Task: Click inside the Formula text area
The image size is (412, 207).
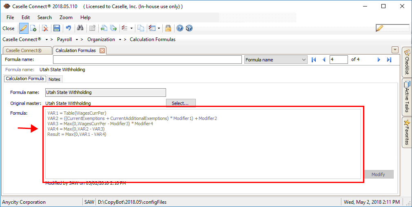Action: click(x=203, y=144)
